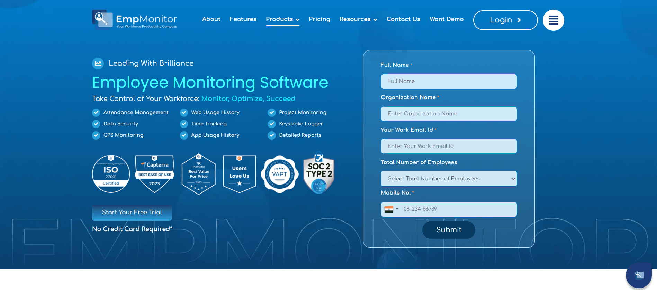Click the Detailed Reports text
The image size is (657, 292).
click(300, 135)
